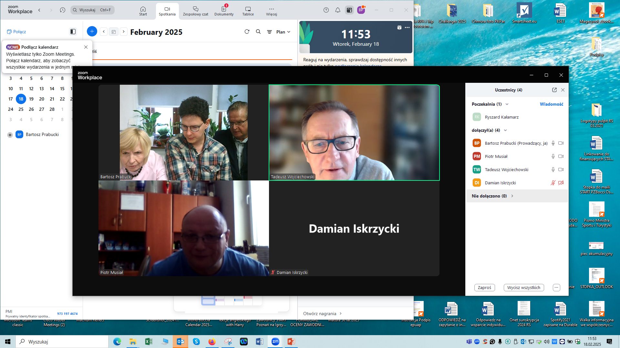Close the Podłącz kalendarz popup
620x348 pixels.
pyautogui.click(x=86, y=47)
